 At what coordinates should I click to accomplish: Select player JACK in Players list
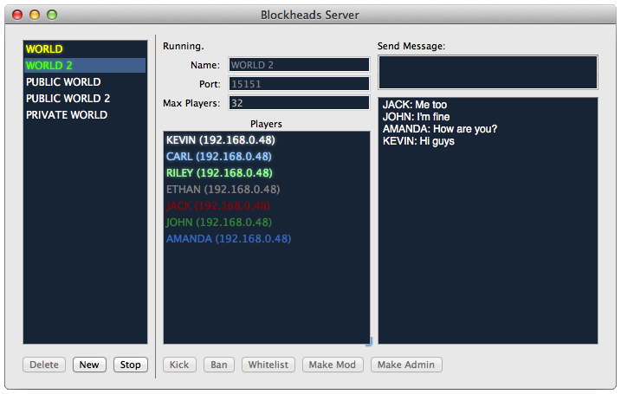(x=217, y=206)
